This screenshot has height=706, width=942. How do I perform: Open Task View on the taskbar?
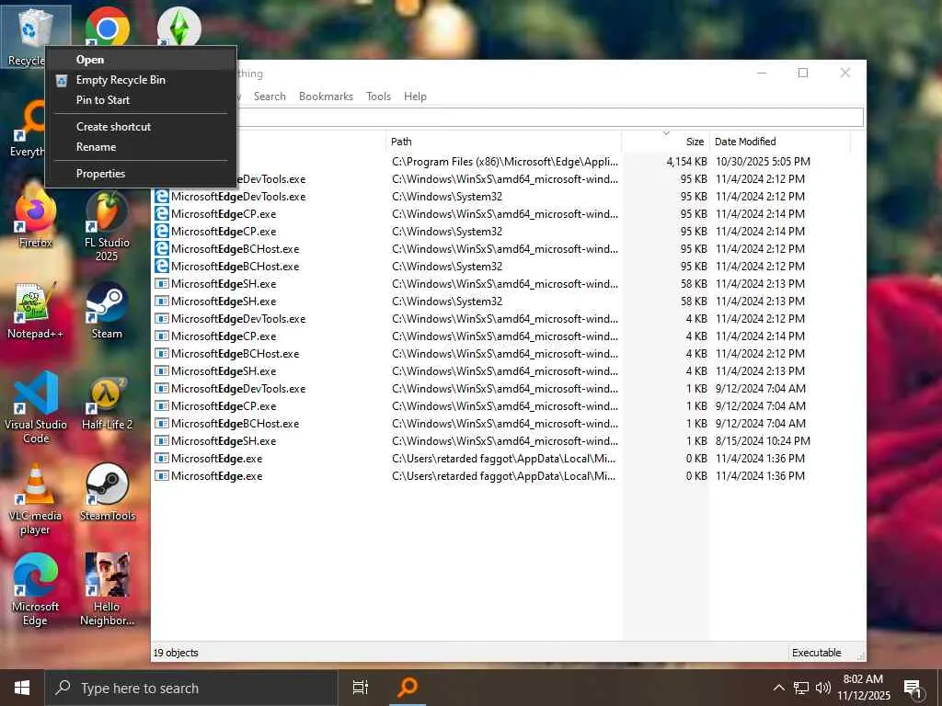(x=361, y=688)
